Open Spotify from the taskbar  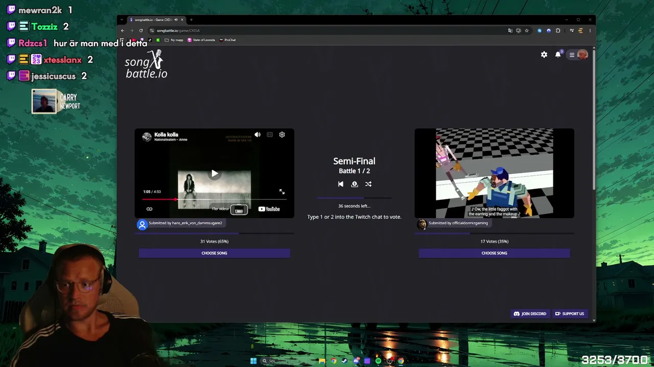[378, 361]
